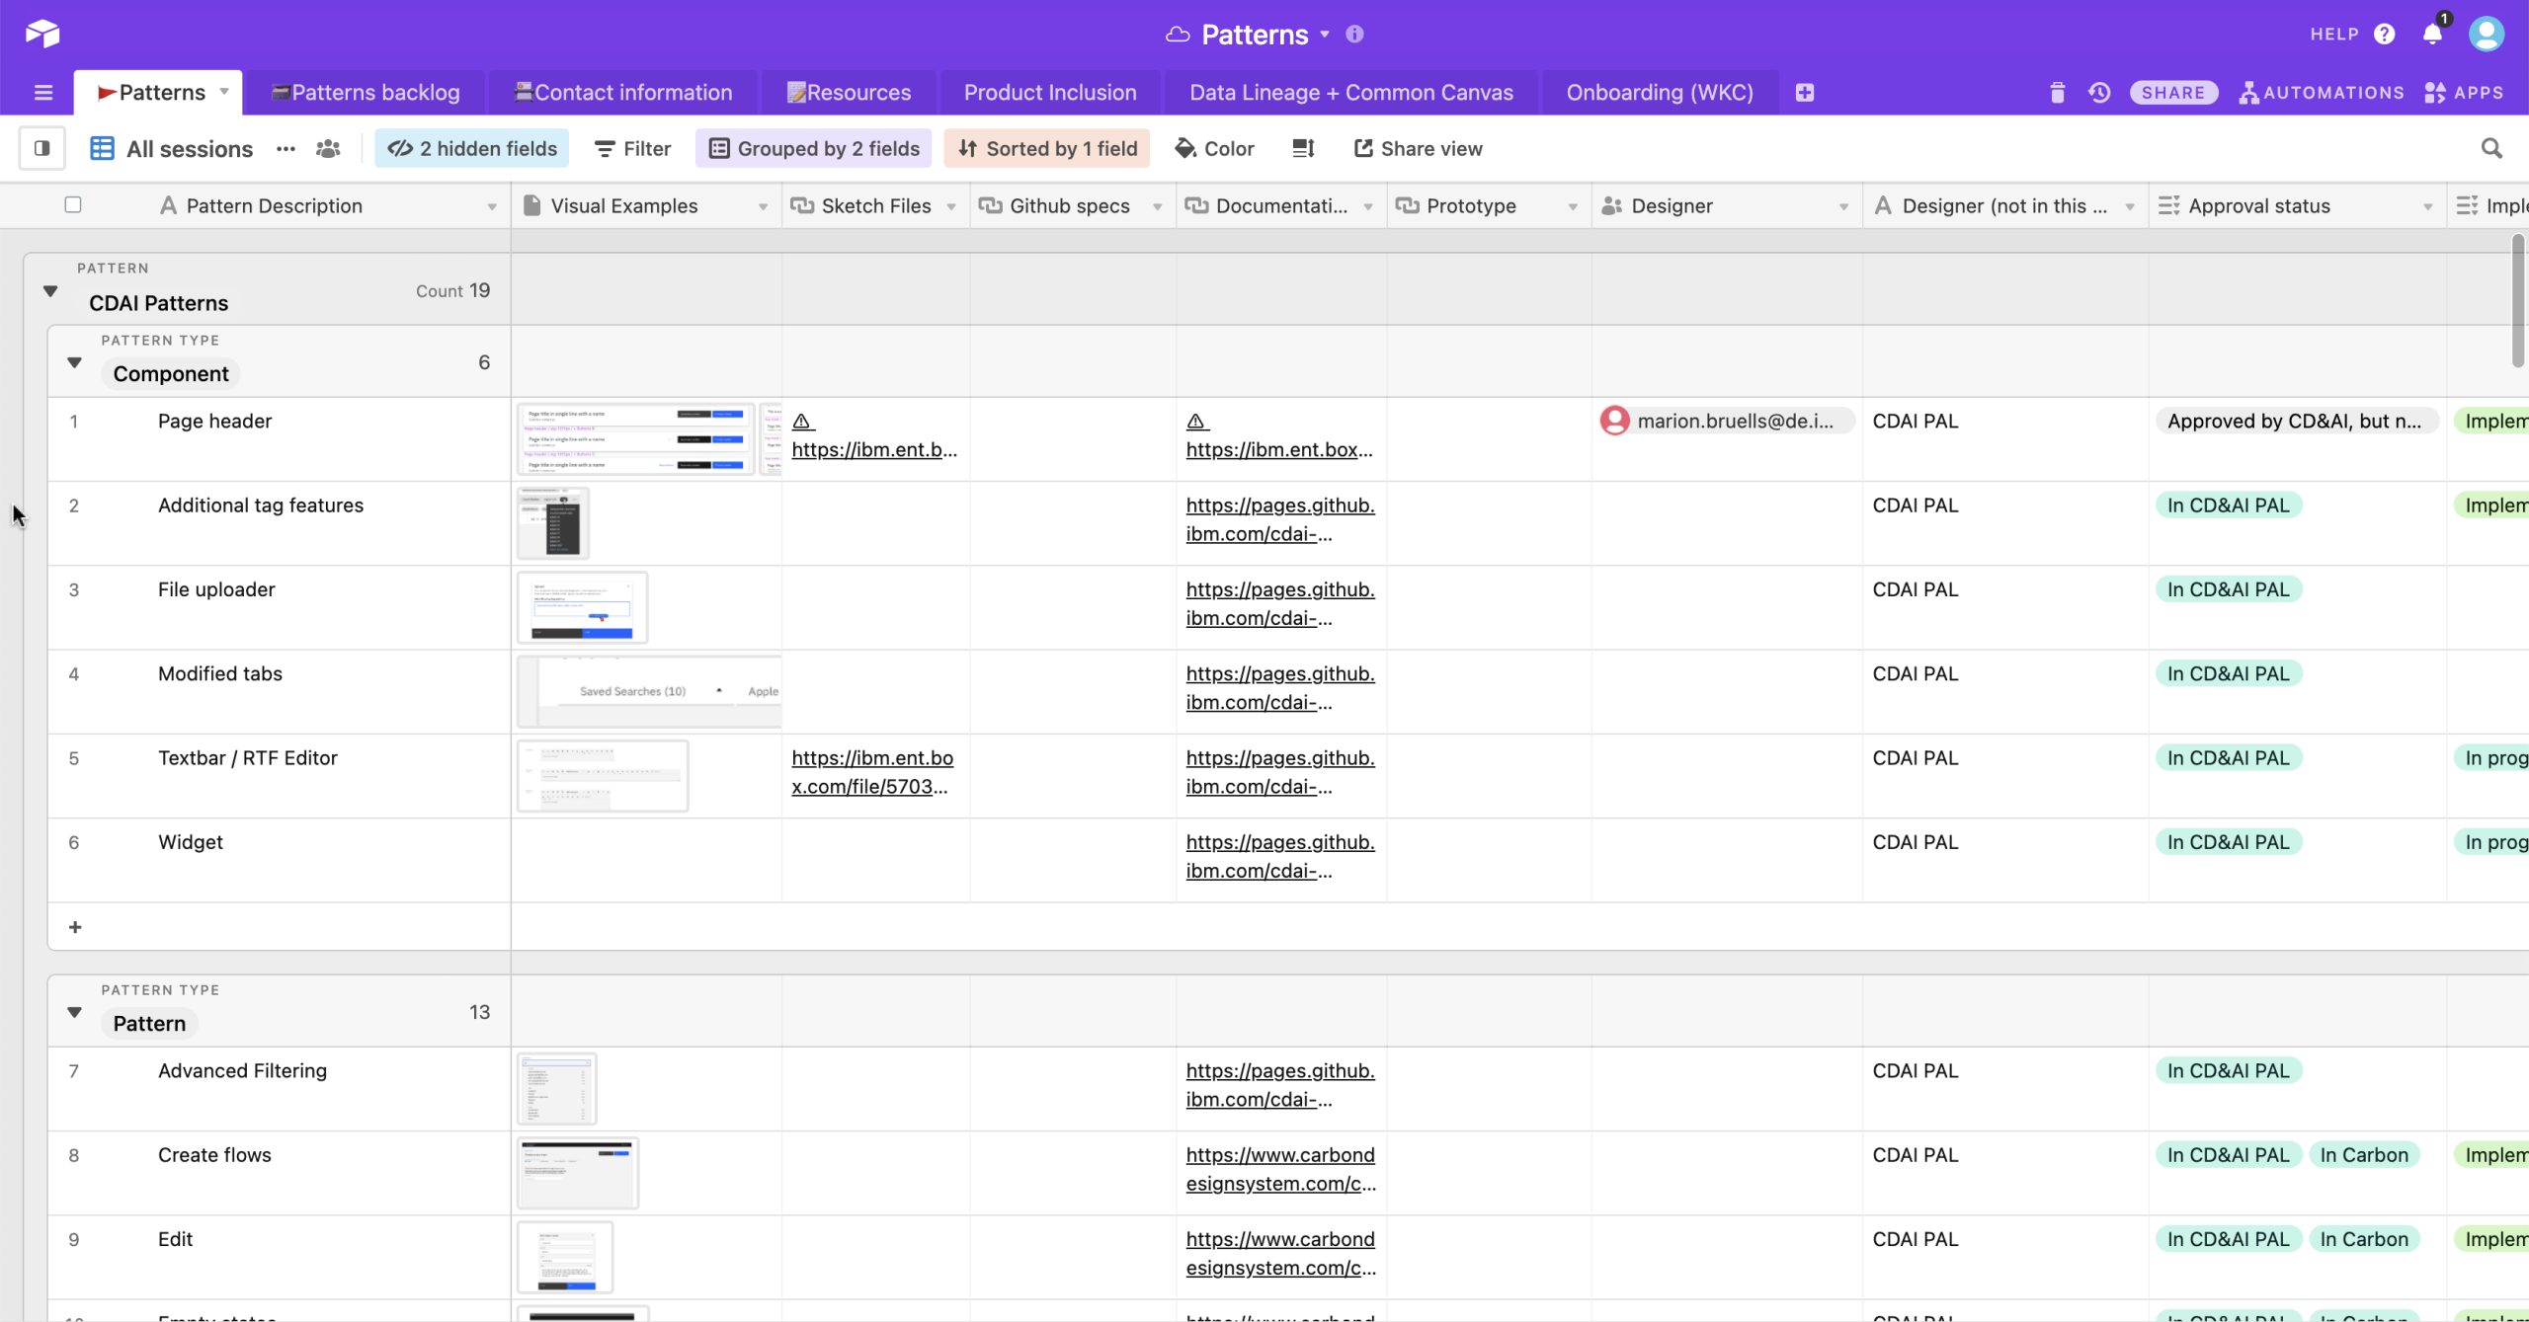The height and width of the screenshot is (1322, 2529).
Task: Switch to the Resources tab
Action: click(849, 93)
